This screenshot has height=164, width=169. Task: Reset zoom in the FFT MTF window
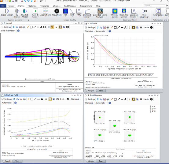(151, 28)
